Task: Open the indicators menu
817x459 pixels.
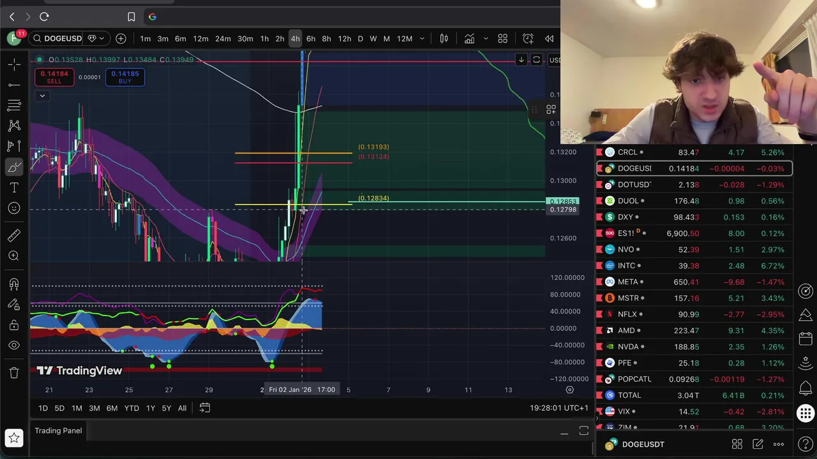Action: [469, 39]
